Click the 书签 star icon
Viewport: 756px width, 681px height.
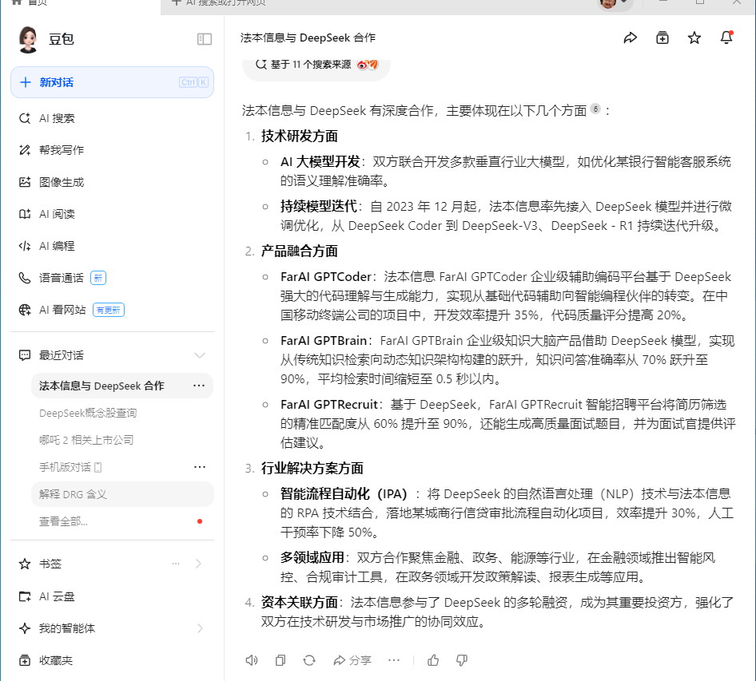pos(25,564)
